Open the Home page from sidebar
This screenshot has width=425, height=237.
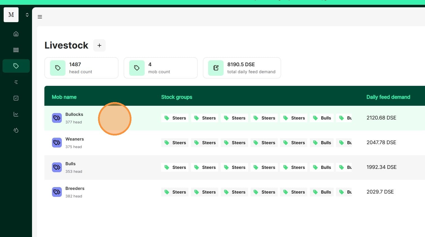click(x=16, y=34)
